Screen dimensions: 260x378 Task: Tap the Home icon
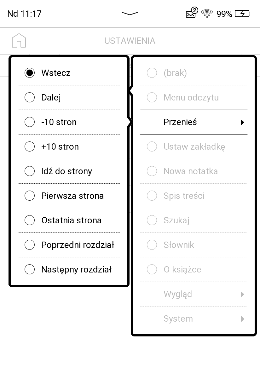coord(19,41)
